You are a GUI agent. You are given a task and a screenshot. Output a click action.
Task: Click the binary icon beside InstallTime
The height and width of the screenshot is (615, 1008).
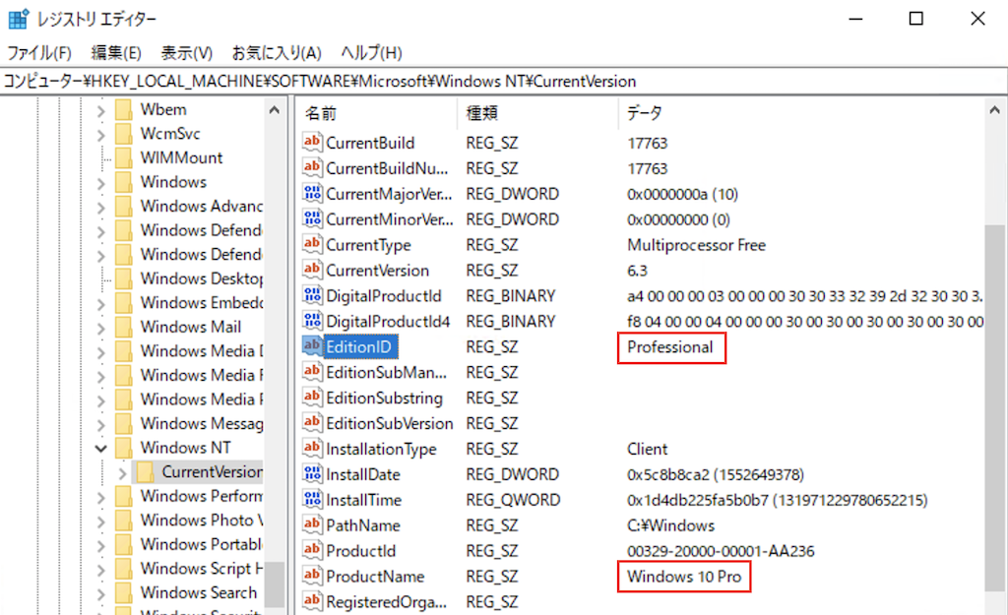tap(312, 500)
